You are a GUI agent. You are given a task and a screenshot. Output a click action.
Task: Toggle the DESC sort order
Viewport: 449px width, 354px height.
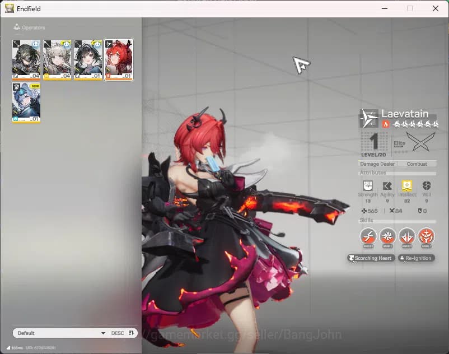(118, 333)
